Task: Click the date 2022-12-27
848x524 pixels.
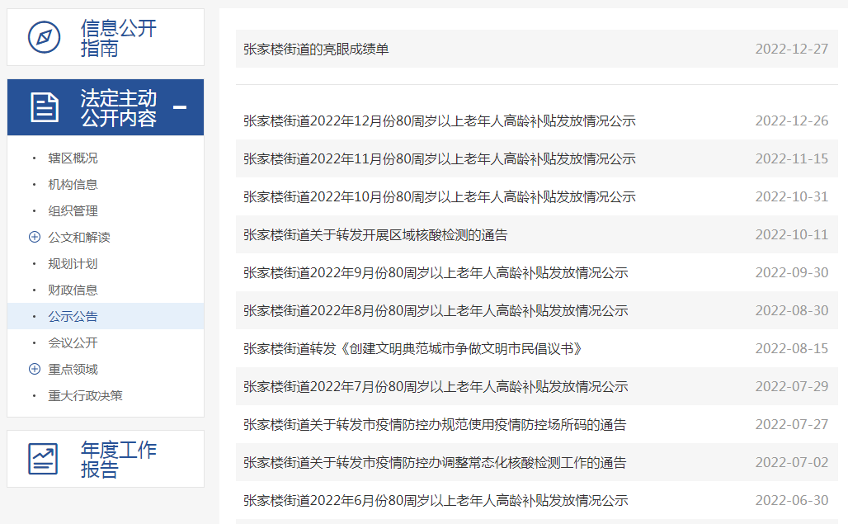Action: [792, 50]
